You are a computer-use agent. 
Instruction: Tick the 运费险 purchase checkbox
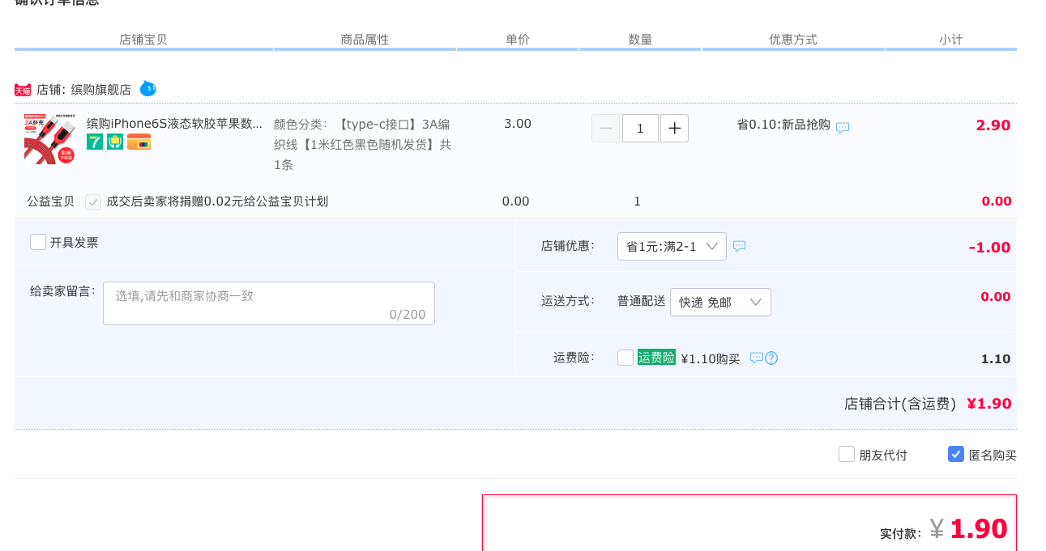(x=625, y=358)
